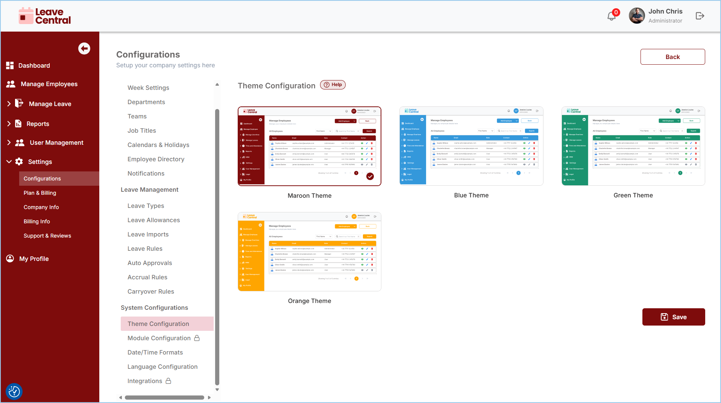The image size is (721, 403).
Task: Open Leave Imports settings
Action: coord(148,234)
